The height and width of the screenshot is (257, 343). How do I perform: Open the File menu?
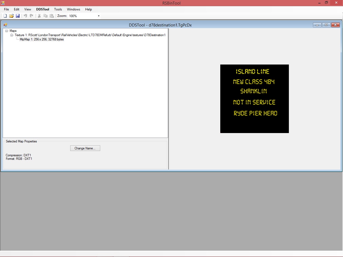coord(6,9)
